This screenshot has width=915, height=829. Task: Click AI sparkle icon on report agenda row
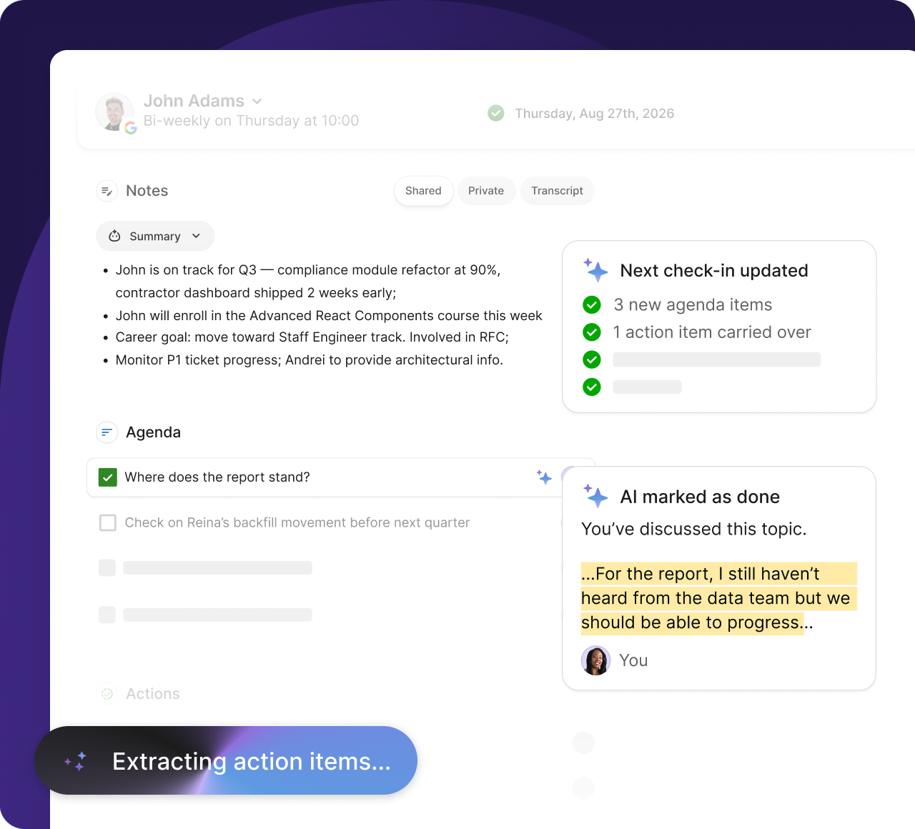click(x=544, y=477)
